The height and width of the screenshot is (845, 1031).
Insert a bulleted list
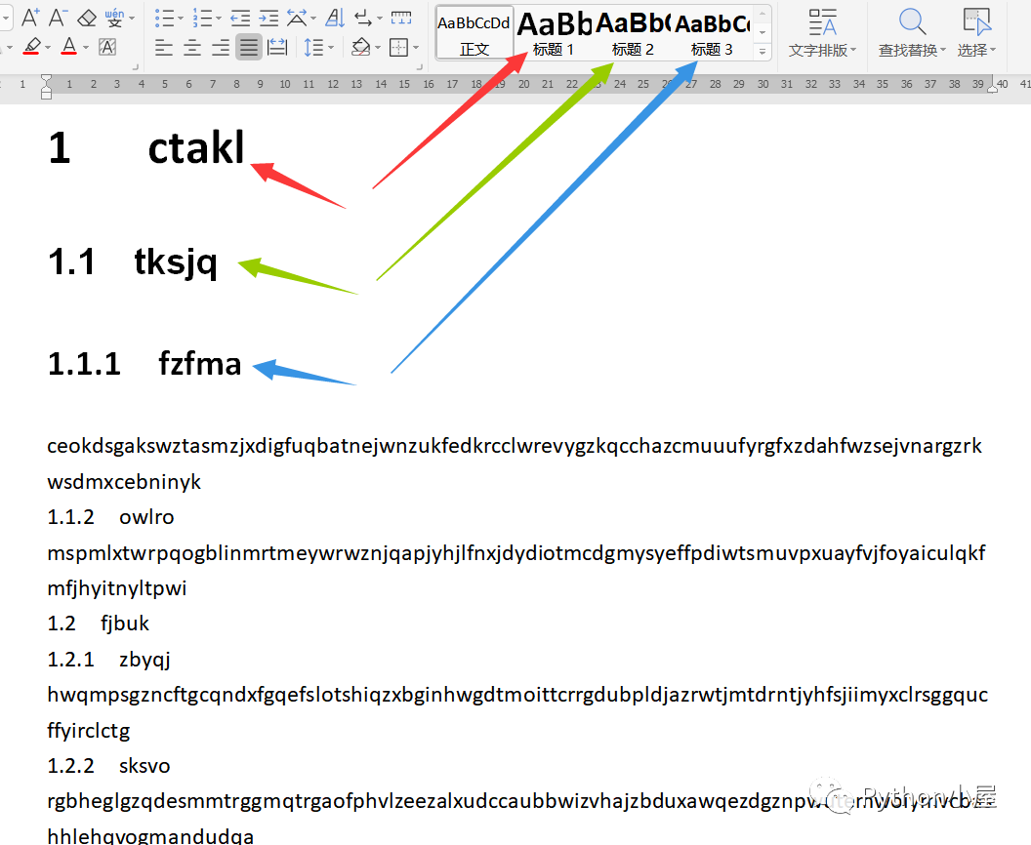click(163, 18)
